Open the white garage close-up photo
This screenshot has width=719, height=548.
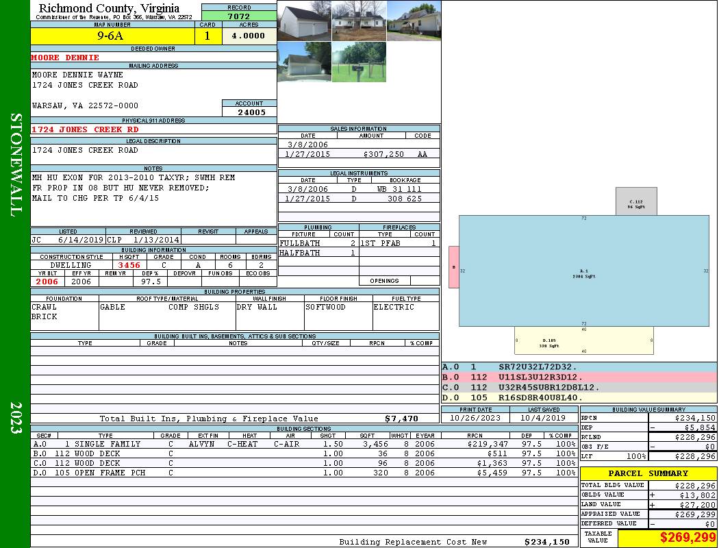tap(304, 21)
